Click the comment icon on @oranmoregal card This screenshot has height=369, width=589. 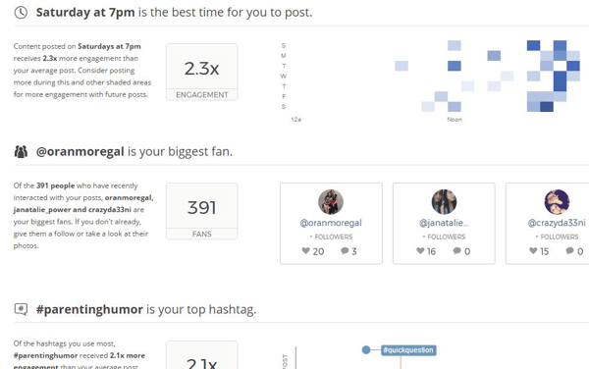pyautogui.click(x=345, y=251)
